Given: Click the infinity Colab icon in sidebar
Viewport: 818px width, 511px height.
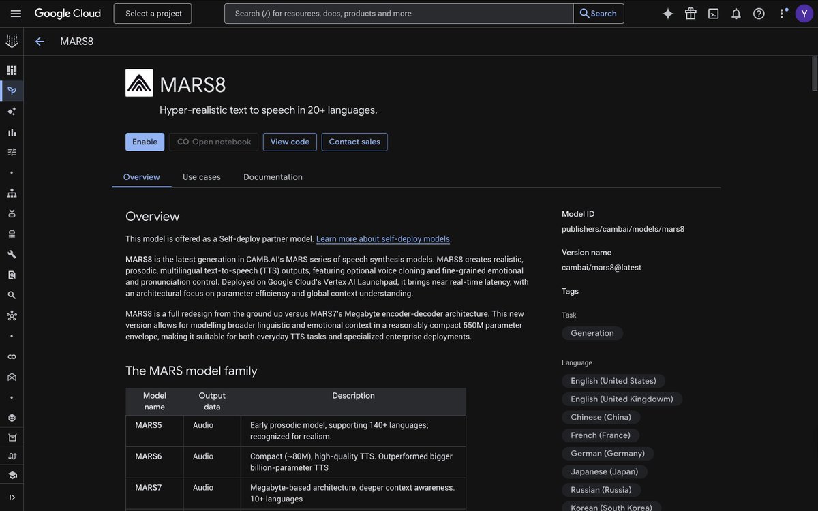Looking at the screenshot, I should click(x=12, y=356).
